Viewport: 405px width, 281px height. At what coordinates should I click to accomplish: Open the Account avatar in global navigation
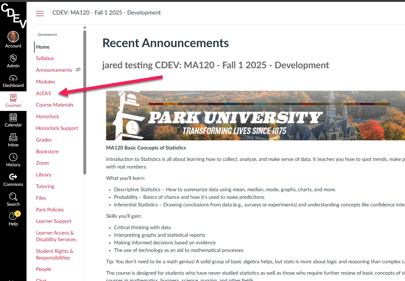(x=13, y=37)
